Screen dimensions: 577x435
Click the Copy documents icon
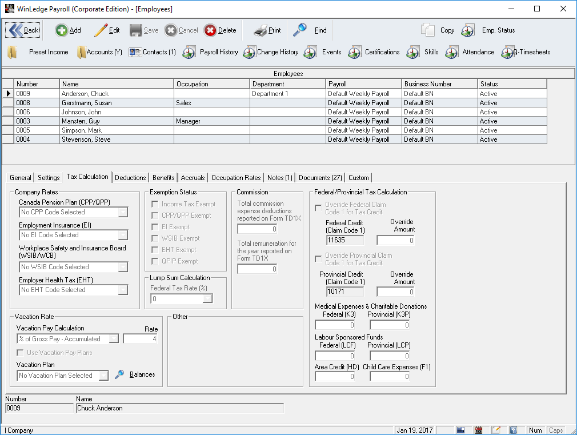point(428,30)
